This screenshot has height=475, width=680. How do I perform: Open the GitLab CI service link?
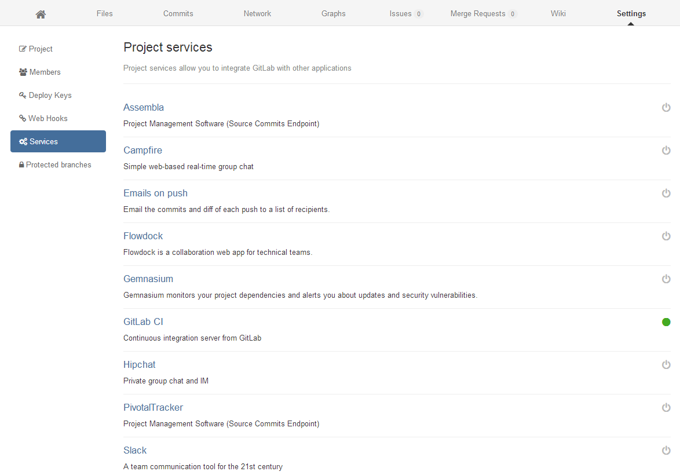143,322
